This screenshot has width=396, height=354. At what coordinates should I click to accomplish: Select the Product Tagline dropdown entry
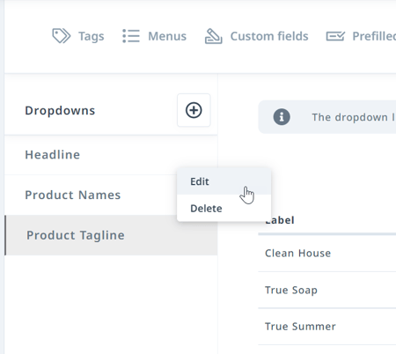(x=111, y=235)
